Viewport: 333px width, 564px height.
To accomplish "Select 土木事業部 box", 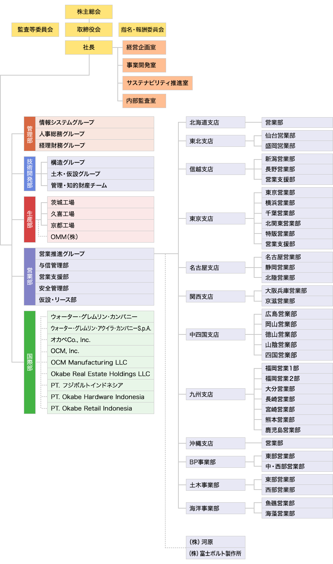I will coord(216,484).
